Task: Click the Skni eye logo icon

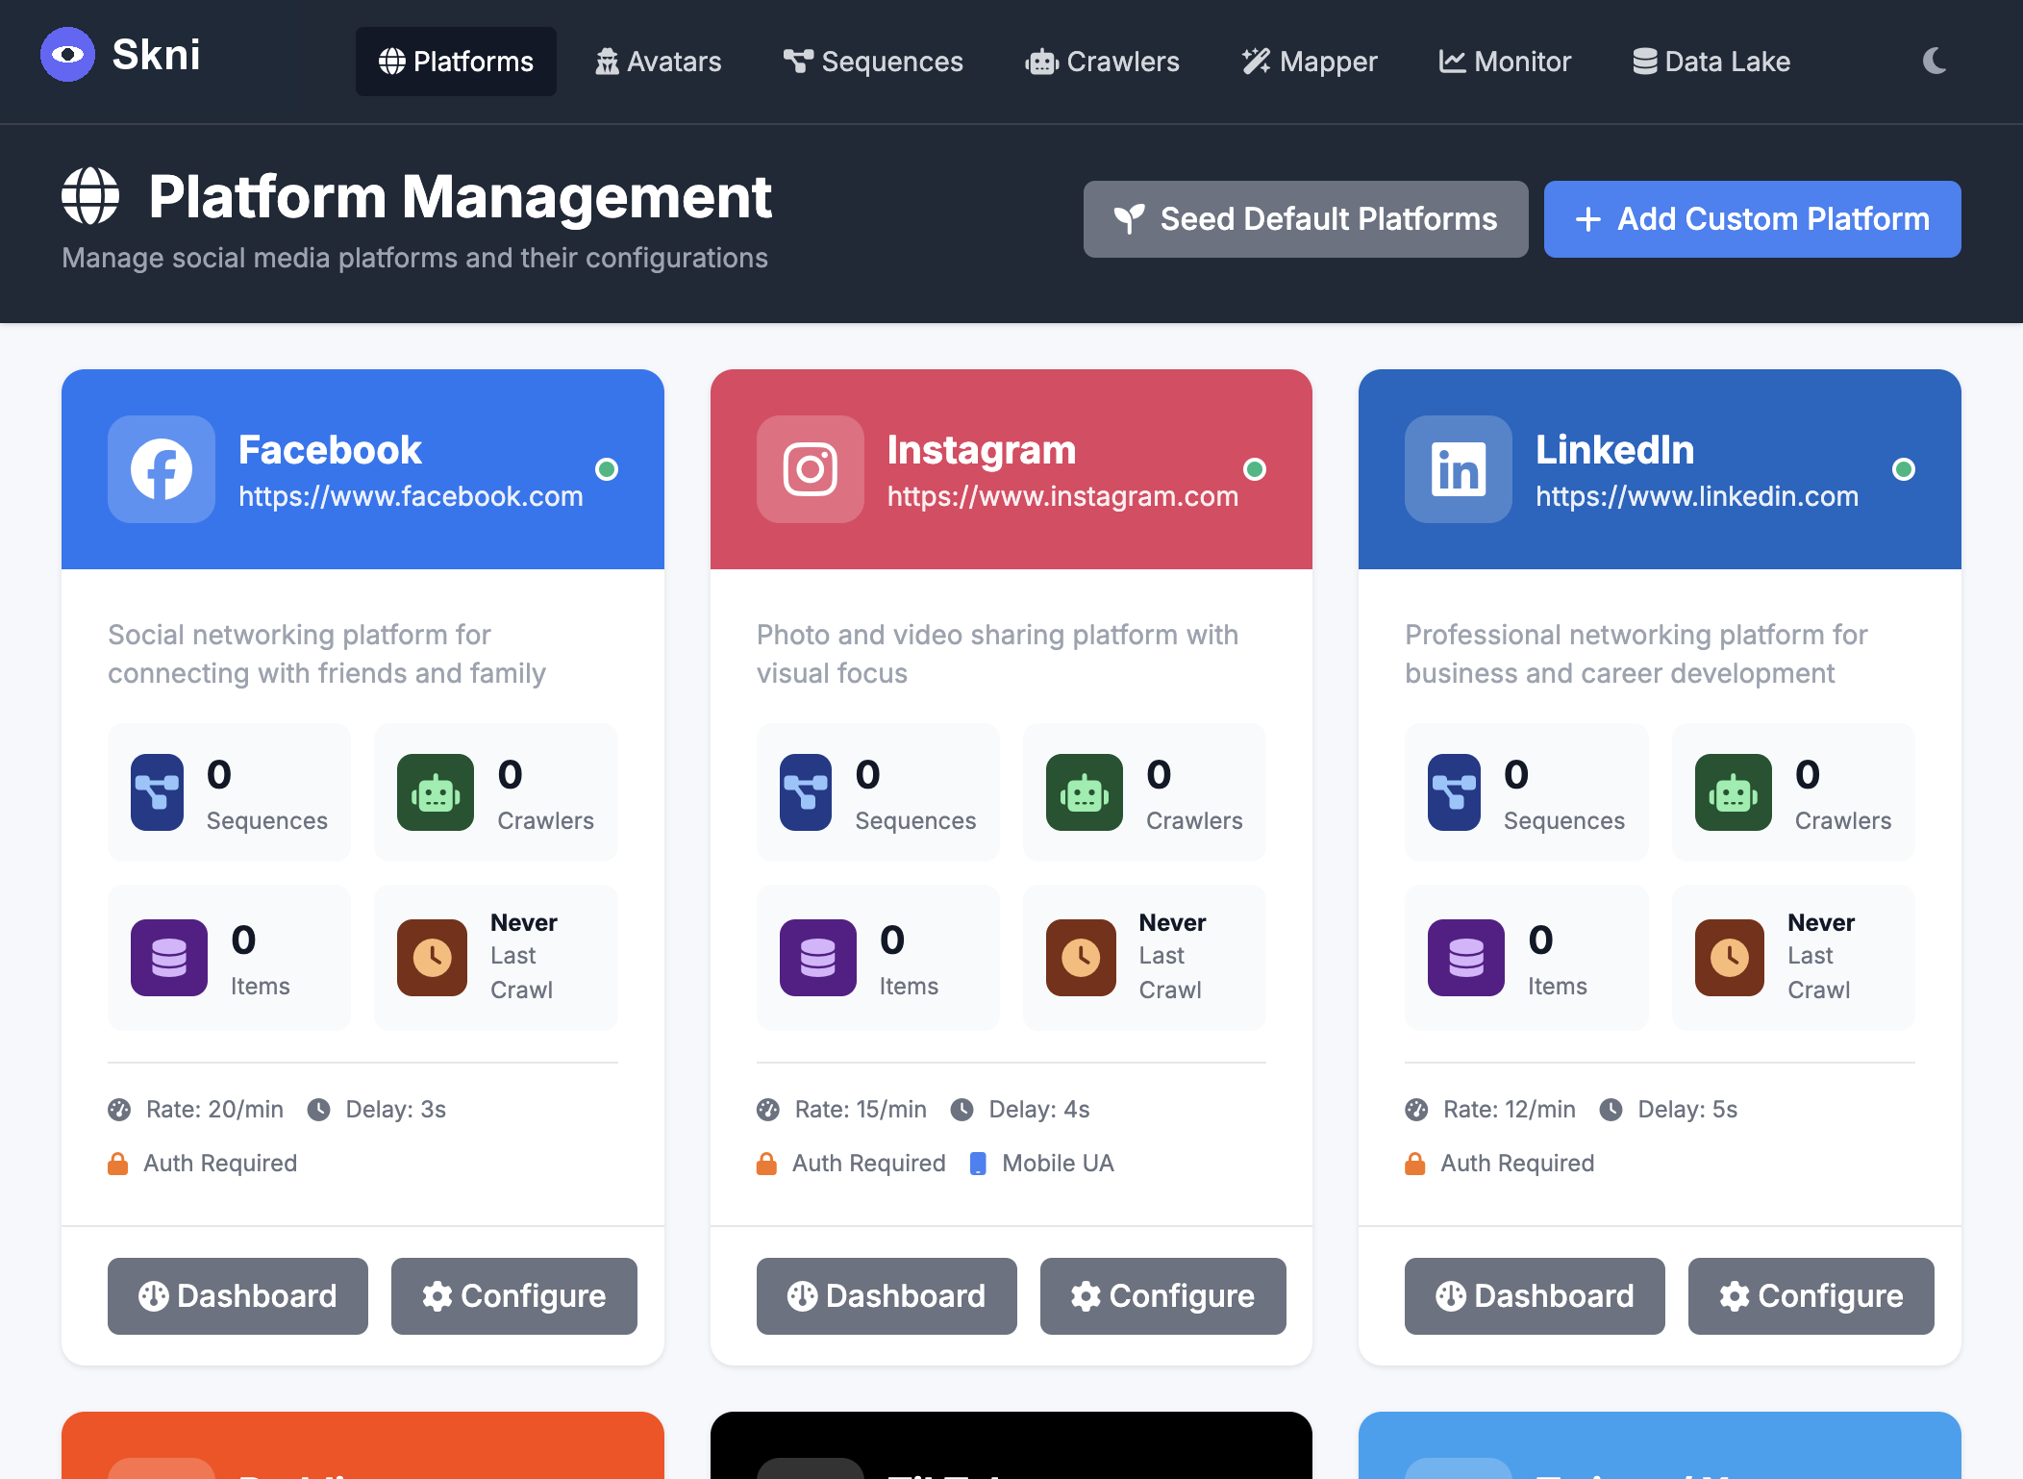Action: pyautogui.click(x=67, y=55)
